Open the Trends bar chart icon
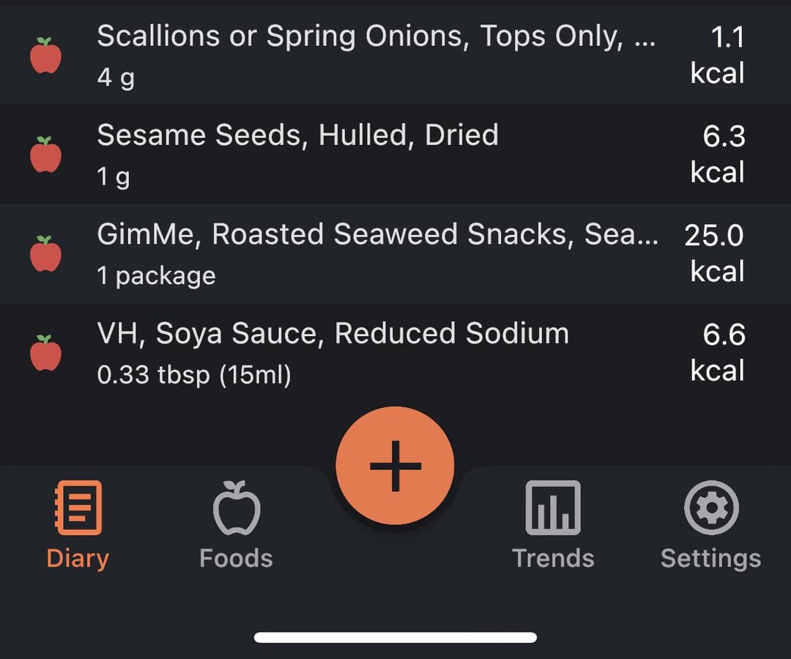This screenshot has width=791, height=659. [553, 507]
